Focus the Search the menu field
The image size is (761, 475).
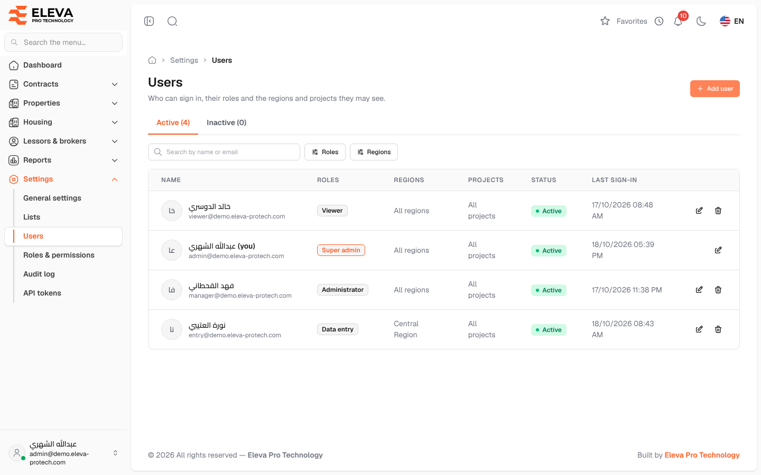click(x=63, y=42)
